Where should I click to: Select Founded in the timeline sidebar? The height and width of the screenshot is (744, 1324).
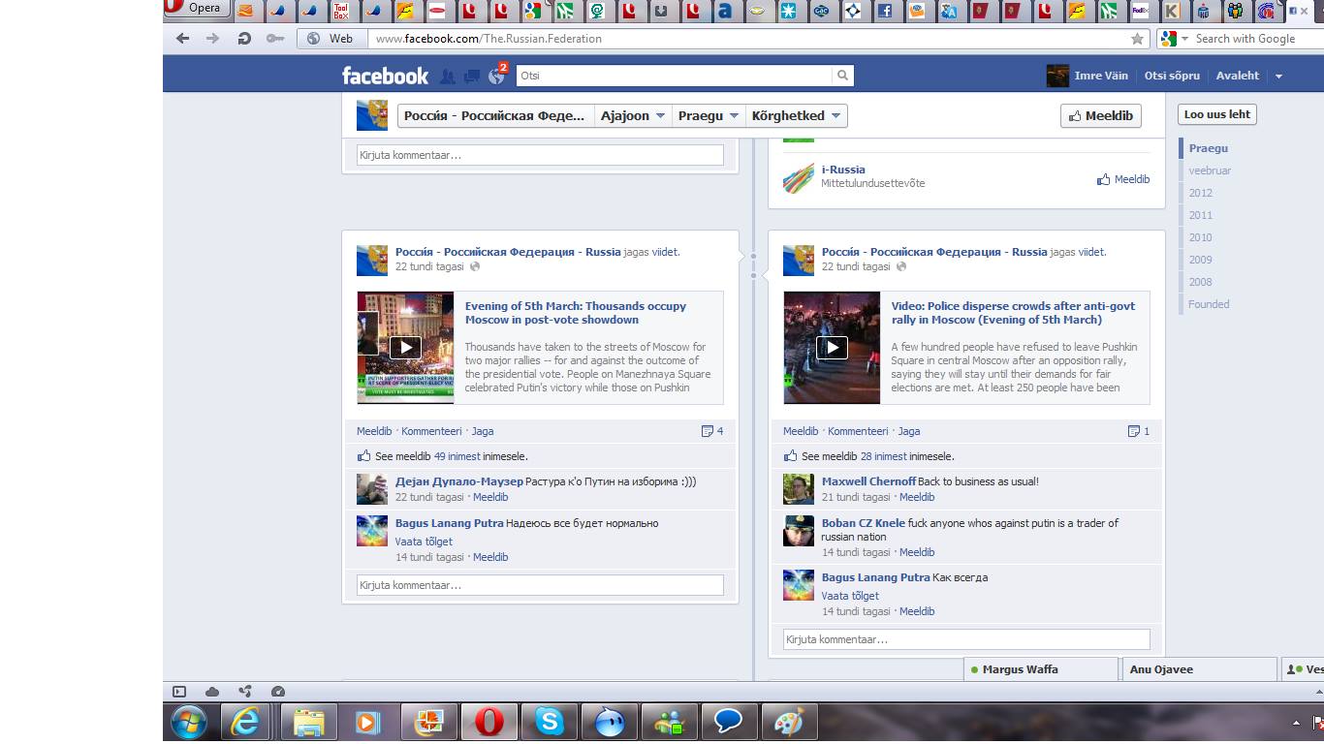click(1209, 304)
